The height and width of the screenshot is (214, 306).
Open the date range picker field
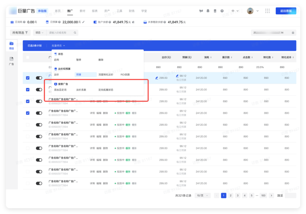click(274, 32)
